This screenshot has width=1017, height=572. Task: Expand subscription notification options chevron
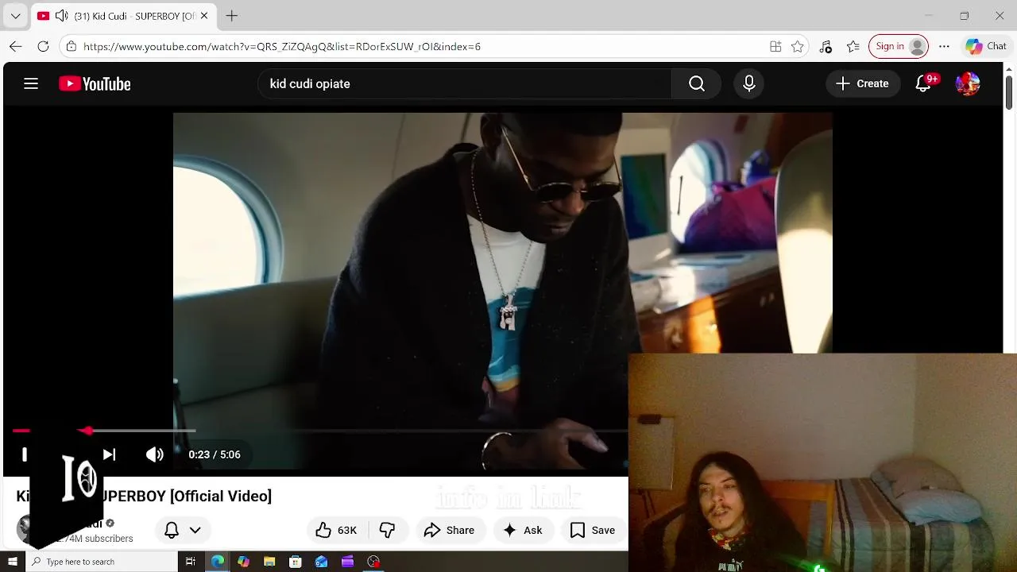point(195,530)
